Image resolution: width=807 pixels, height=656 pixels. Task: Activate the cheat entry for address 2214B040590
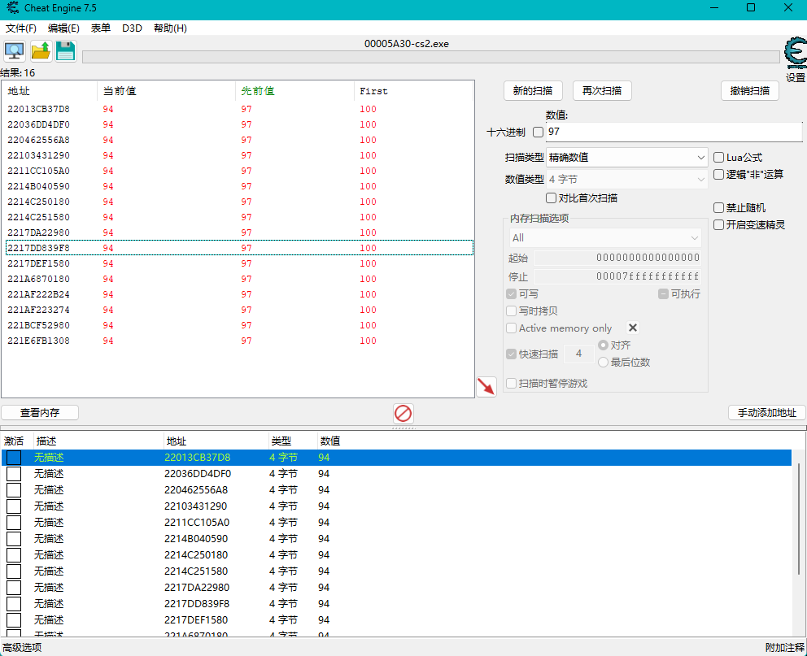pos(14,539)
